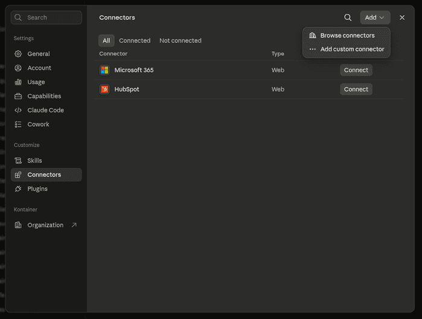This screenshot has width=422, height=319.
Task: Click Web type in Microsoft 365 row
Action: (x=278, y=70)
